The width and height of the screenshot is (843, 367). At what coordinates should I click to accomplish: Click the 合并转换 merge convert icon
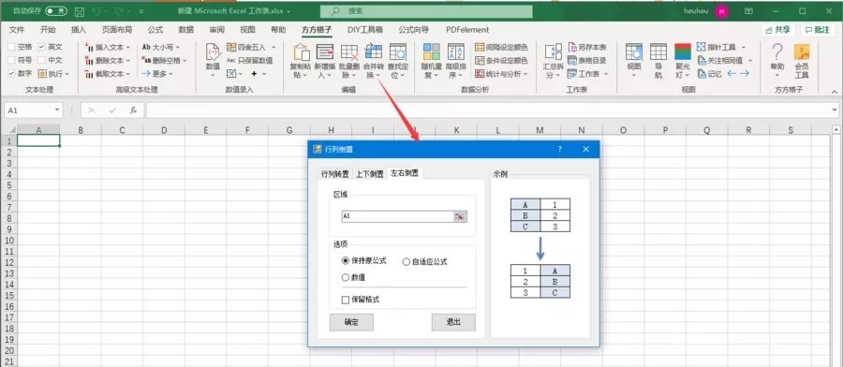[x=373, y=52]
